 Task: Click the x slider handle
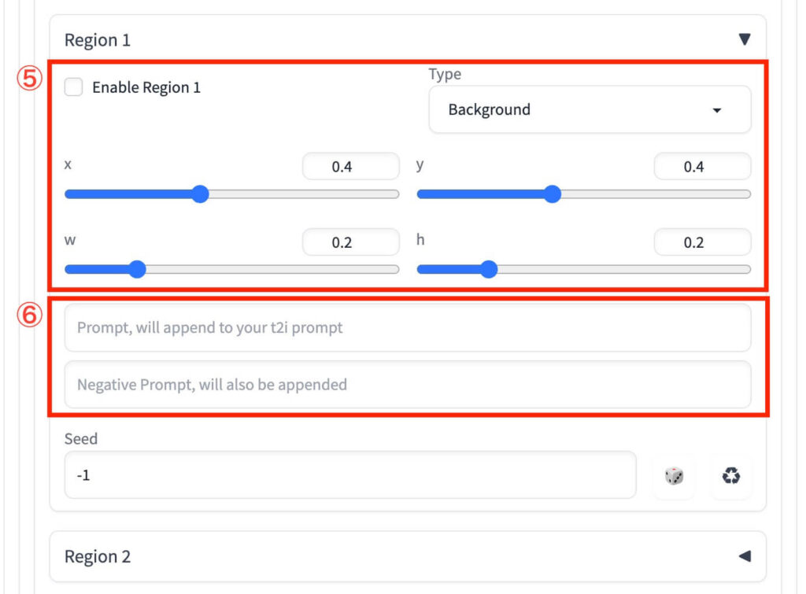point(200,194)
